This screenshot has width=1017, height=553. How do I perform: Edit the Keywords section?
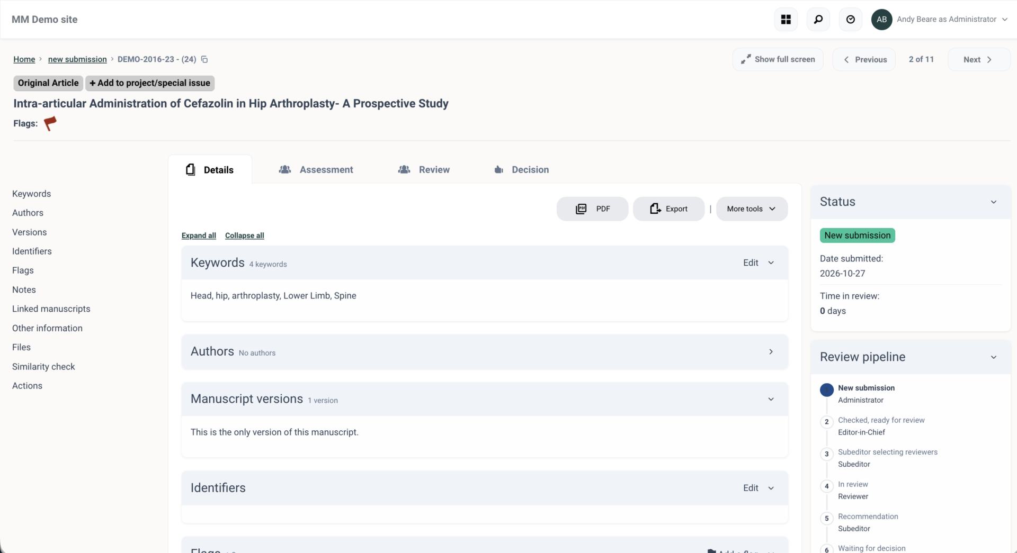point(751,263)
